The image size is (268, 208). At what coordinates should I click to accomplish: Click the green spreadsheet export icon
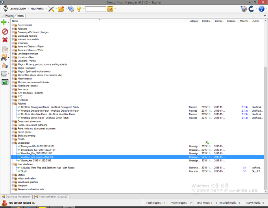pyautogui.click(x=5, y=82)
